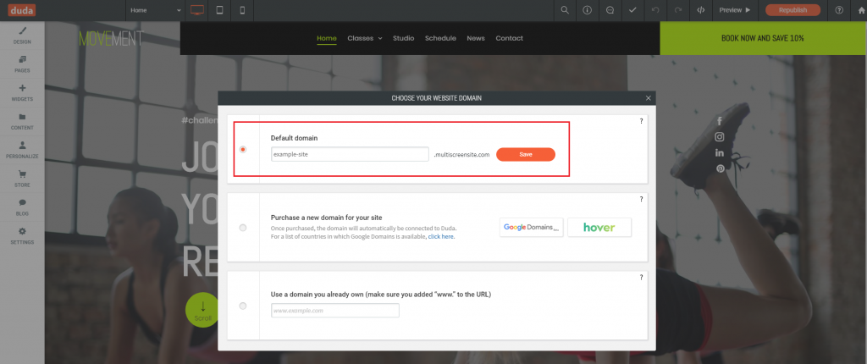Save the default domain
Image resolution: width=867 pixels, height=364 pixels.
coord(526,154)
